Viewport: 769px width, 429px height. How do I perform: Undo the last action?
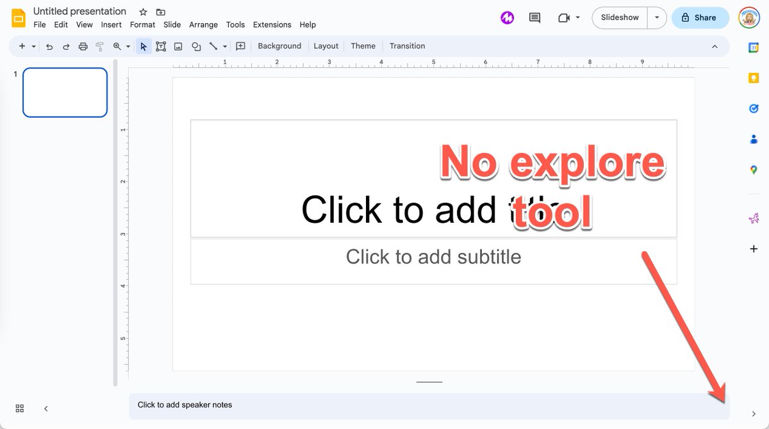49,46
